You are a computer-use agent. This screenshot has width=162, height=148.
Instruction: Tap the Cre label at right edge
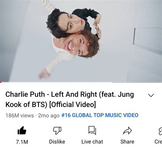click(x=158, y=142)
